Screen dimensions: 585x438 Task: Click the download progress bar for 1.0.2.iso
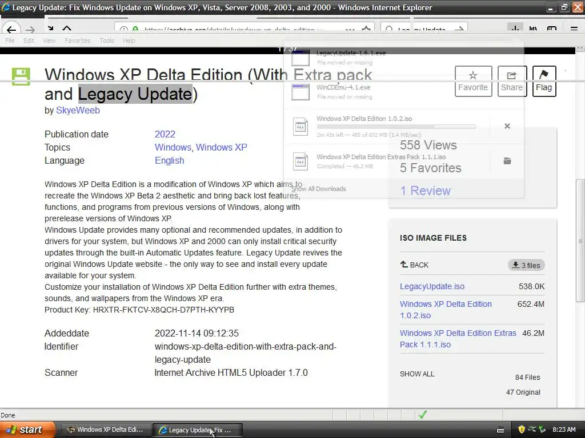coord(396,127)
